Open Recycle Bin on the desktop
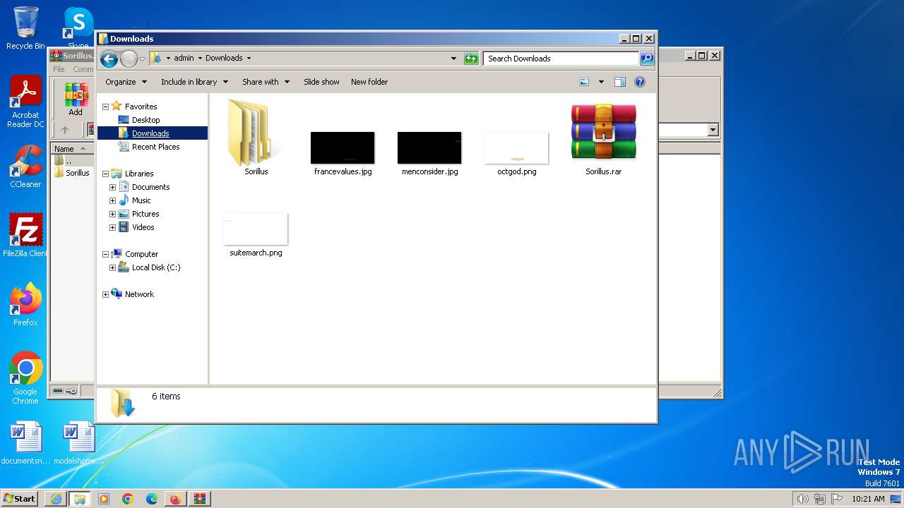 tap(25, 28)
